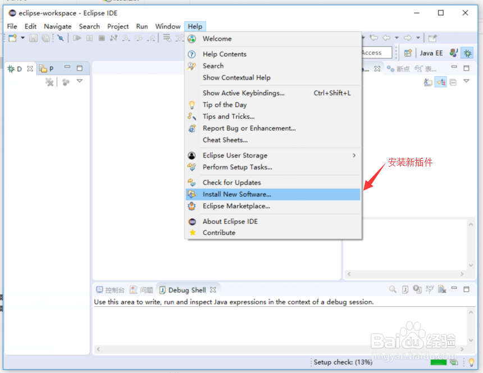Close the Help menu via its header
The height and width of the screenshot is (373, 483).
(x=195, y=26)
